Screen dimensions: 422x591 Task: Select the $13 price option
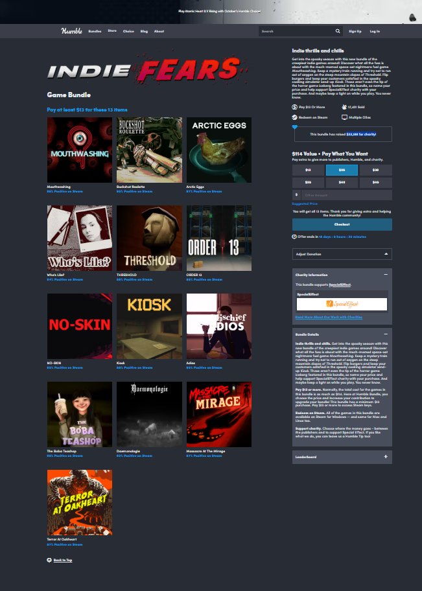pos(308,170)
